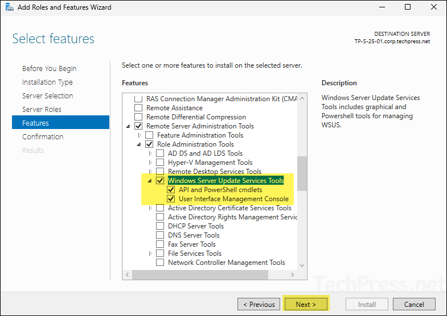
Task: Click the Next button
Action: (306, 304)
